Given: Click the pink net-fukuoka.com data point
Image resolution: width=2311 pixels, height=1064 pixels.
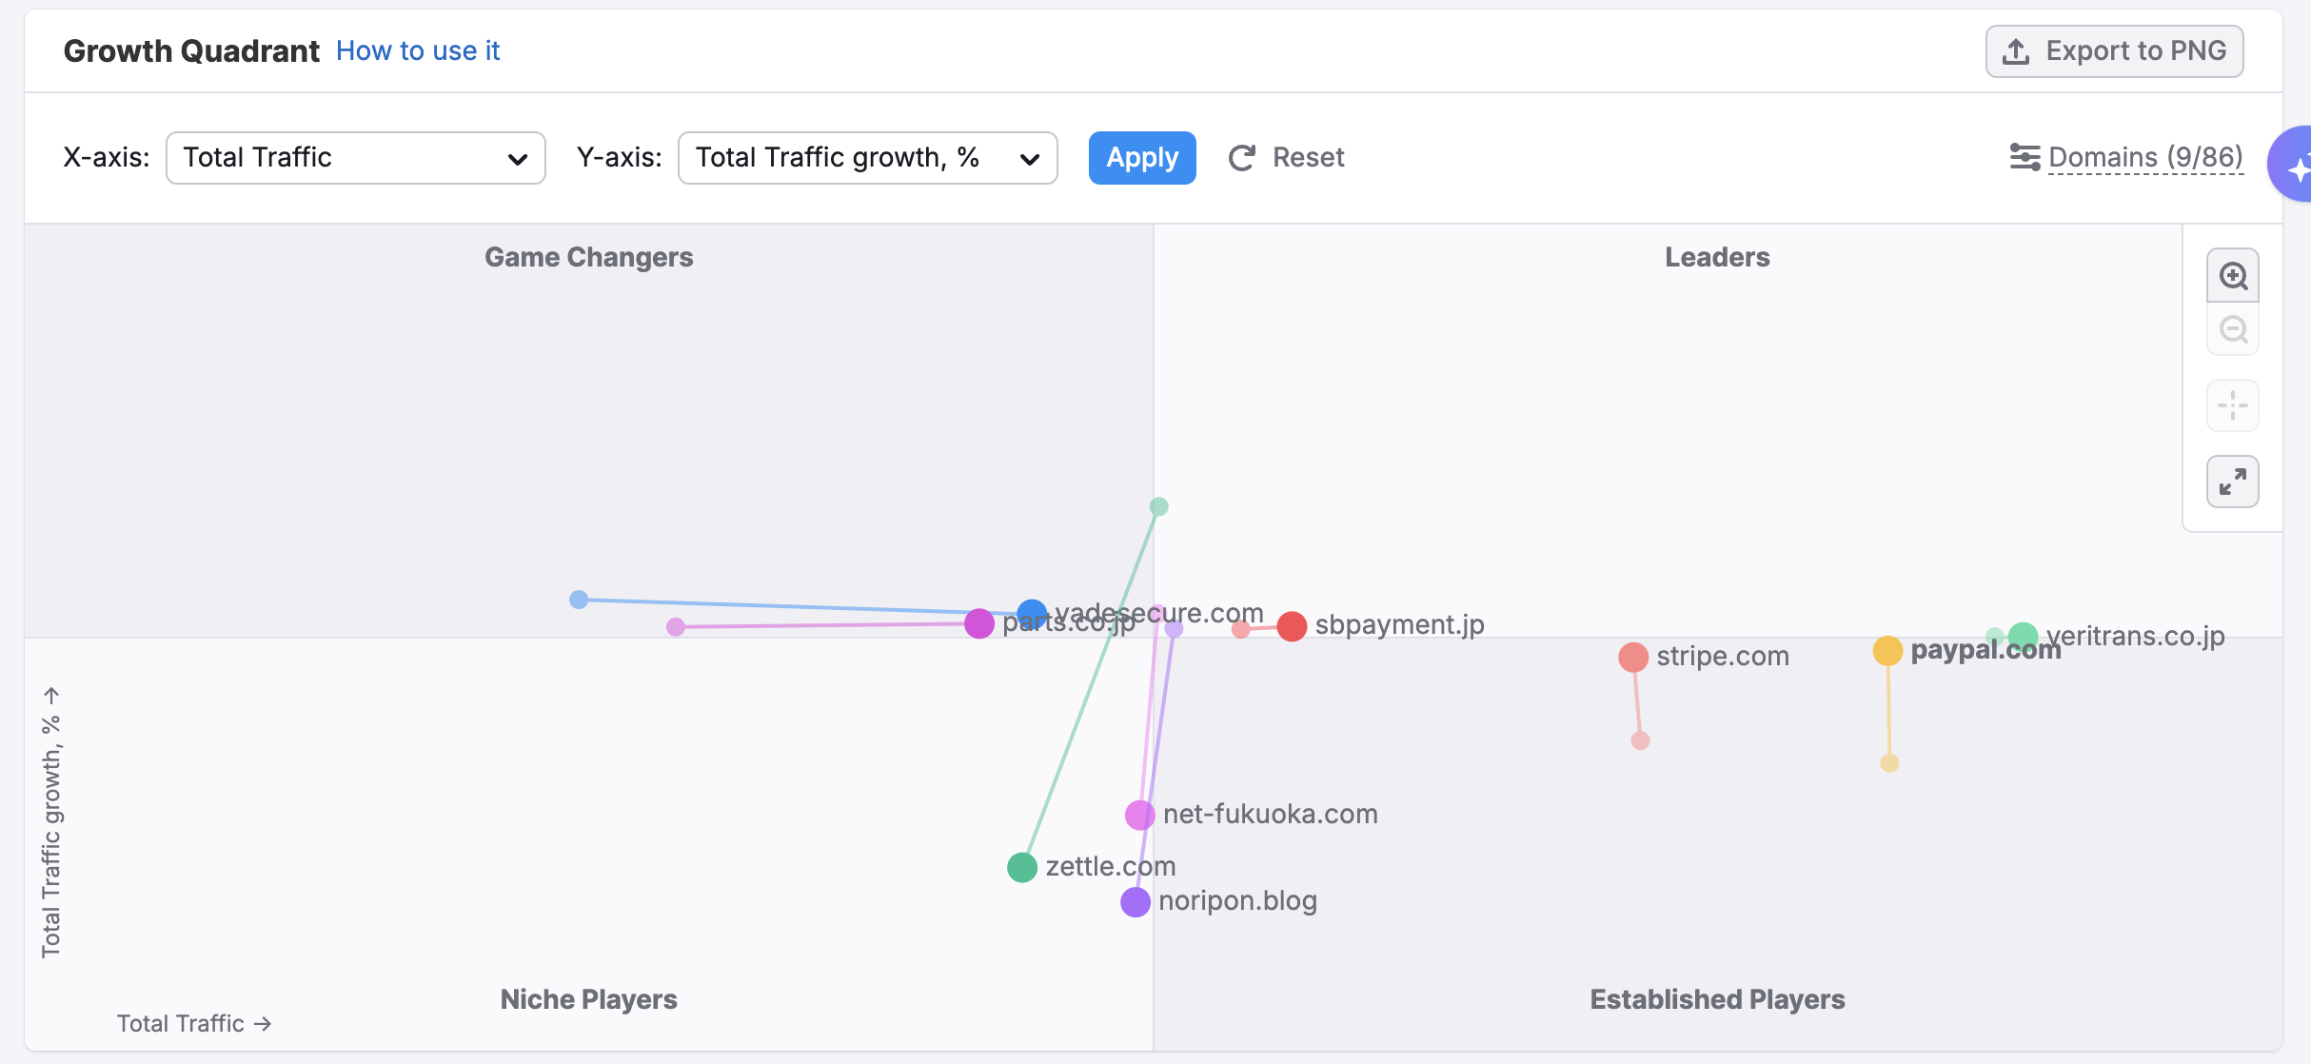Looking at the screenshot, I should coord(1140,815).
